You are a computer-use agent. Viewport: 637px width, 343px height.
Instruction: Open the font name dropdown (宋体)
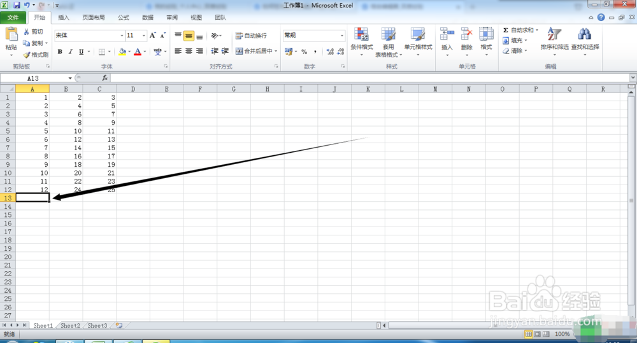(x=122, y=36)
